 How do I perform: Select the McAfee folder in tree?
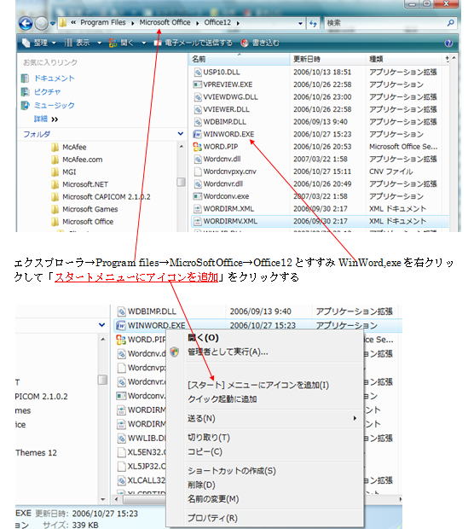coord(74,147)
